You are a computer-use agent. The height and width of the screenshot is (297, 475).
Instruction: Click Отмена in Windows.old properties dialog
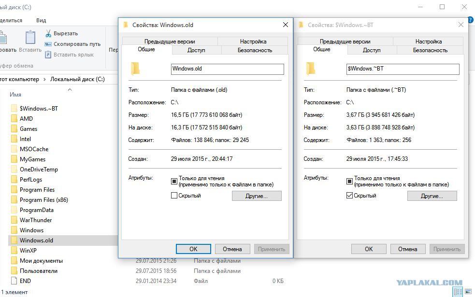point(232,249)
